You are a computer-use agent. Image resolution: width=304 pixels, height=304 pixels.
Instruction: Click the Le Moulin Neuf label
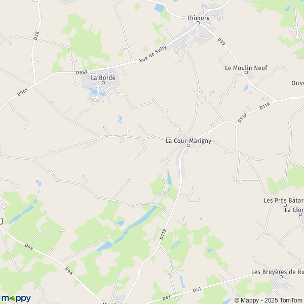coord(246,68)
